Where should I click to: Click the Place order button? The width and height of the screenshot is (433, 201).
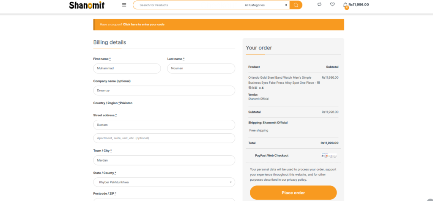293,193
